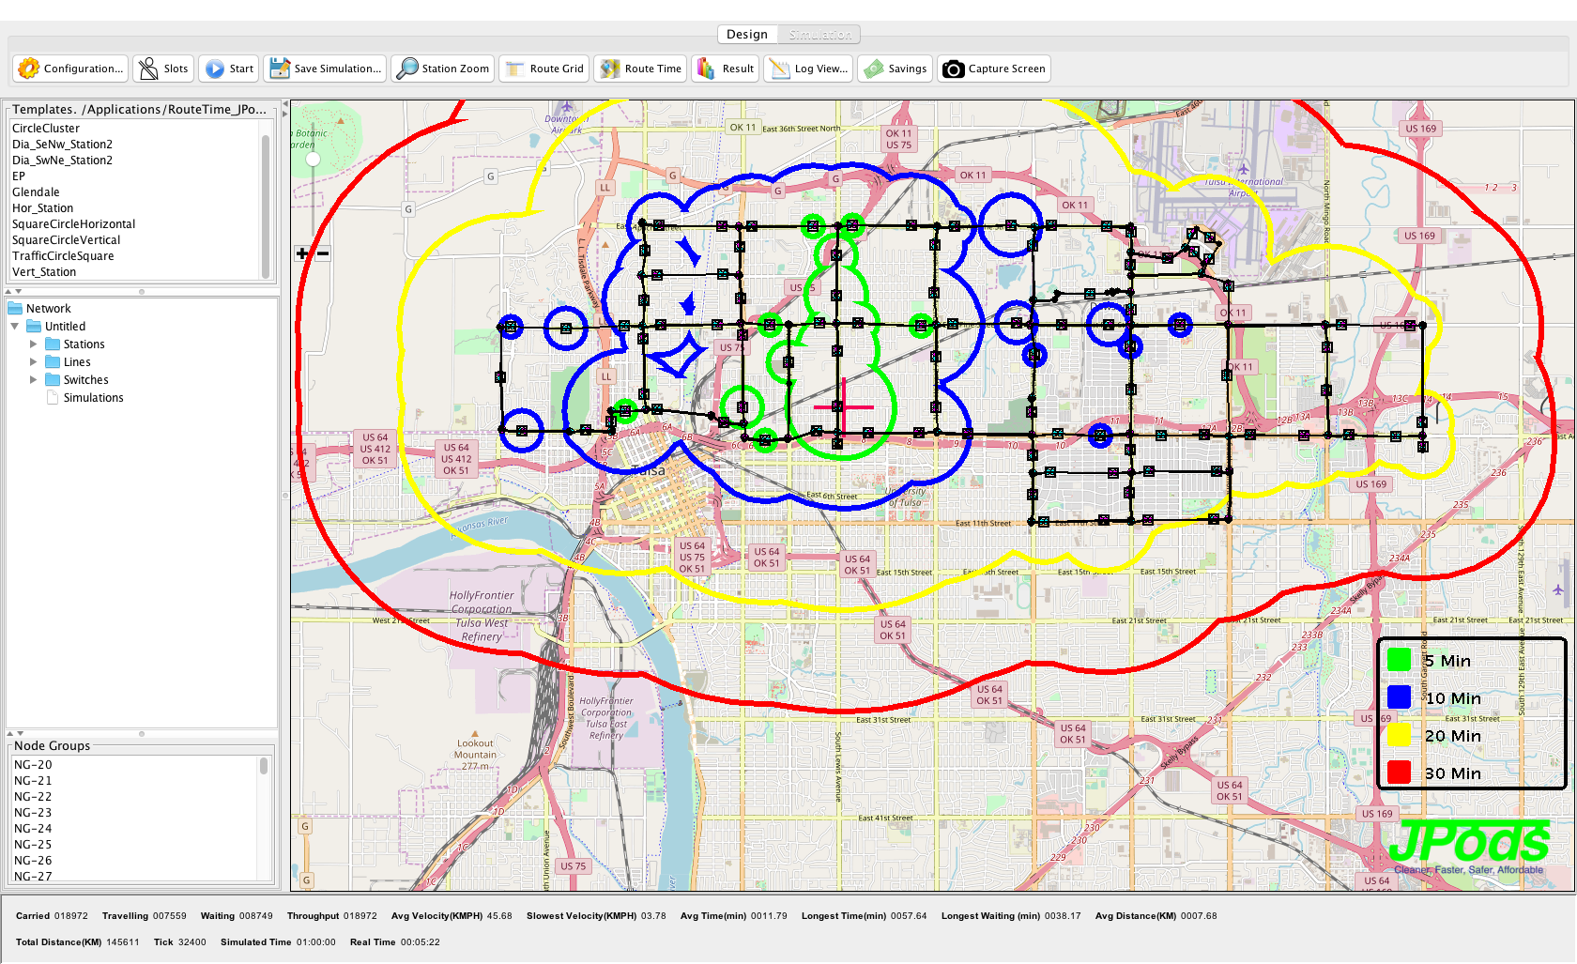
Task: Select NG-23 in Node Groups list
Action: [x=33, y=813]
